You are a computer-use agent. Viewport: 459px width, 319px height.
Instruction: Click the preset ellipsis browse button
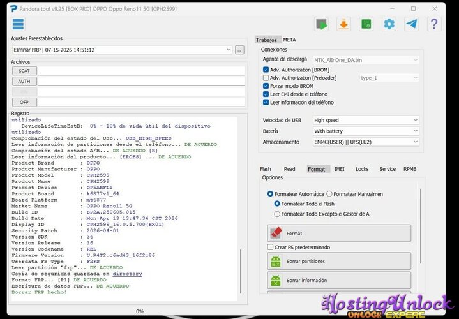click(239, 50)
